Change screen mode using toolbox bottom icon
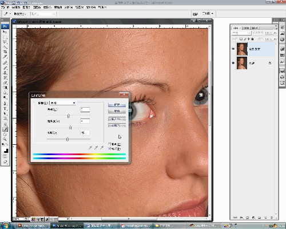Screen dimensions: 286x229 5,162
